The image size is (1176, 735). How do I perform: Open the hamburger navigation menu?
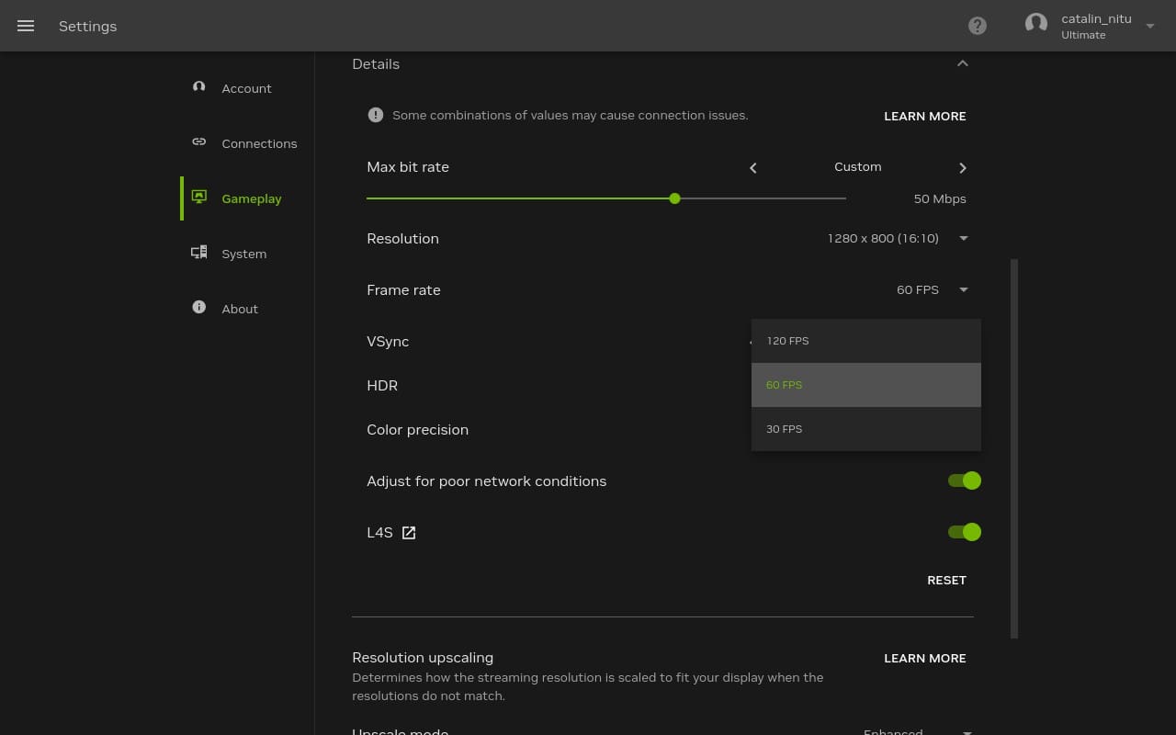click(26, 26)
